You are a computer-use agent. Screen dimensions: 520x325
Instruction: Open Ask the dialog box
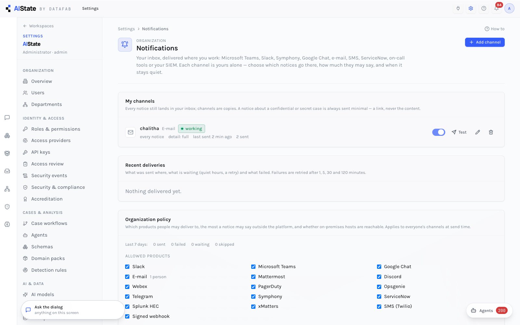[73, 310]
